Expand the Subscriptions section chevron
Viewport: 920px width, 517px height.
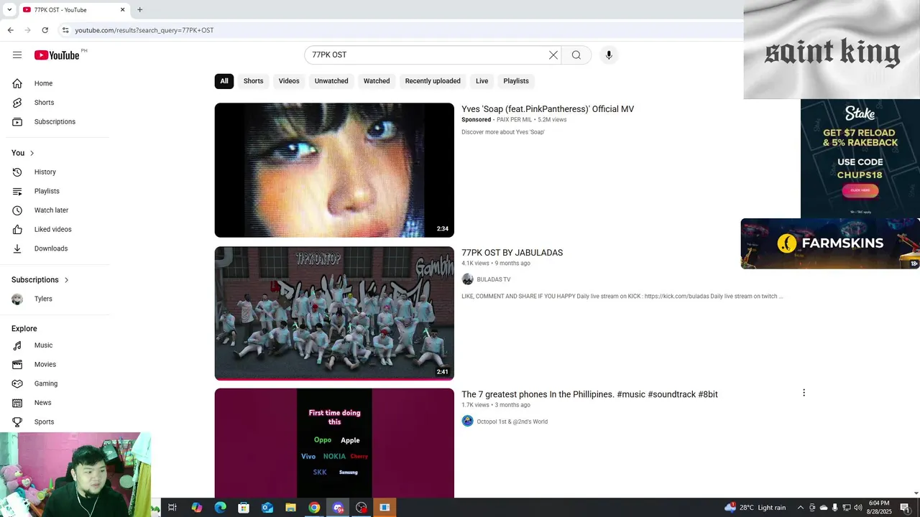pos(66,280)
